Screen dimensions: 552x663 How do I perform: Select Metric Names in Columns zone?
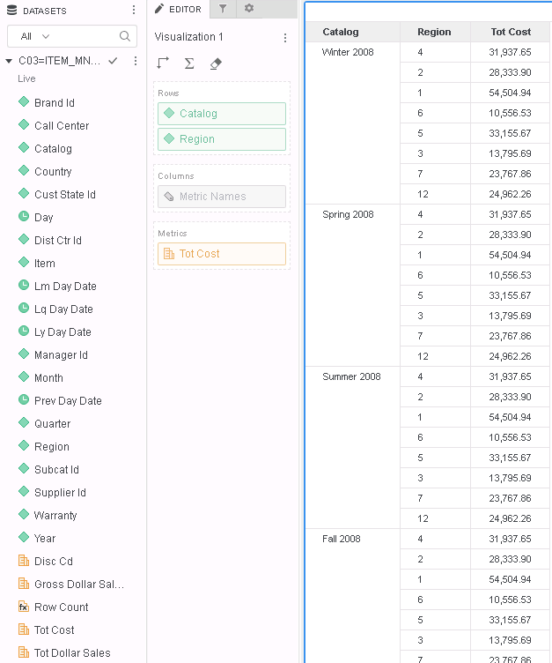coord(222,197)
